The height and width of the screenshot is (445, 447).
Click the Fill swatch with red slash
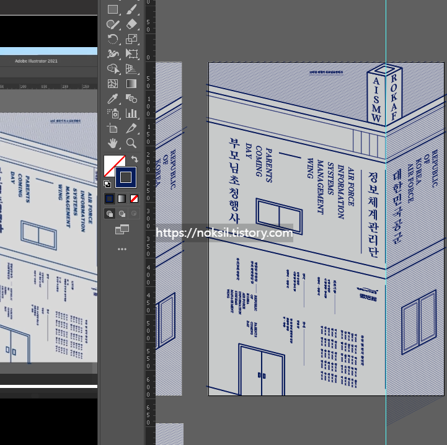tap(110, 164)
